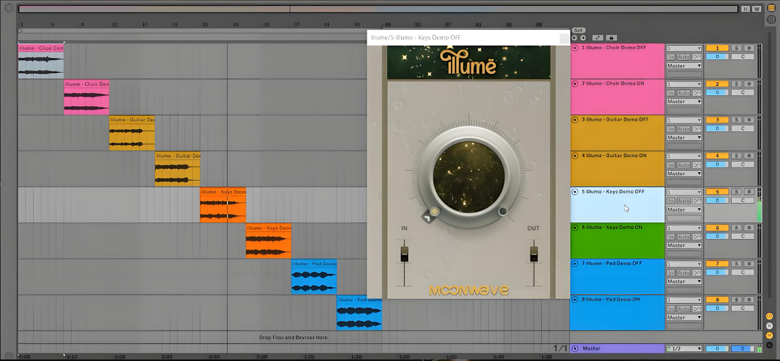This screenshot has width=780, height=361.
Task: Arm track 5 Keys Demo OFF for recording
Action: click(749, 192)
